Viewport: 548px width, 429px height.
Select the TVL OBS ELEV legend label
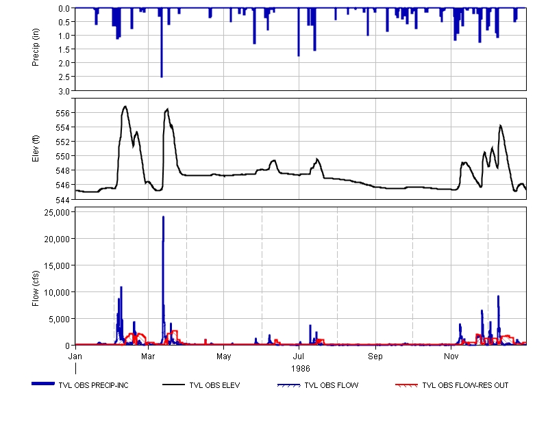coord(214,385)
